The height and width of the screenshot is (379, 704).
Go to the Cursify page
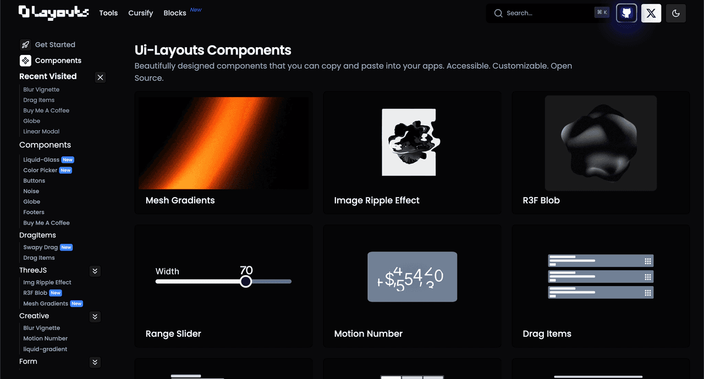(141, 13)
